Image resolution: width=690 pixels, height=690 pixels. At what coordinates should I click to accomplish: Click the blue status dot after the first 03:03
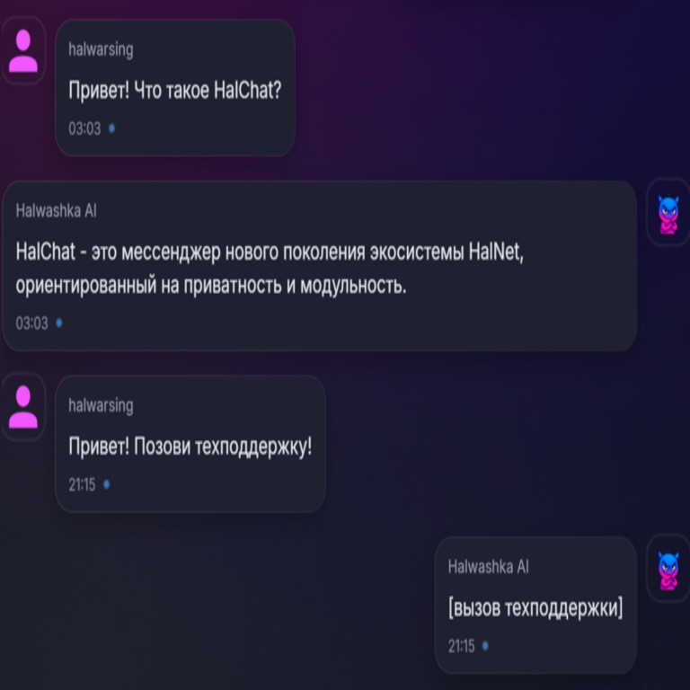pos(111,128)
